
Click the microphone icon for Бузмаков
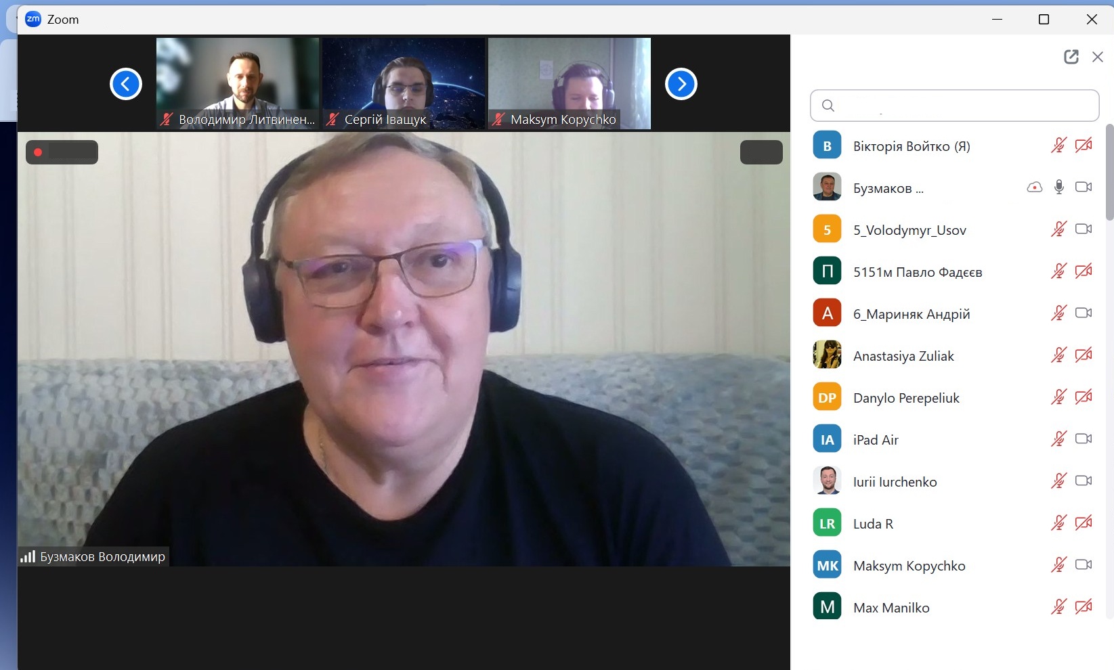click(x=1059, y=187)
